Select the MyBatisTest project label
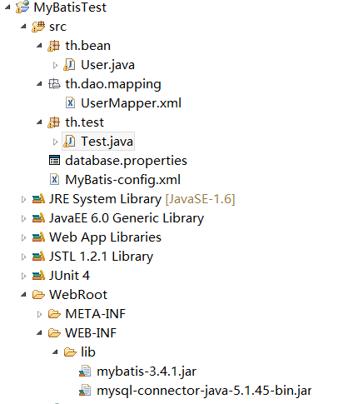Image resolution: width=338 pixels, height=404 pixels. 70,7
